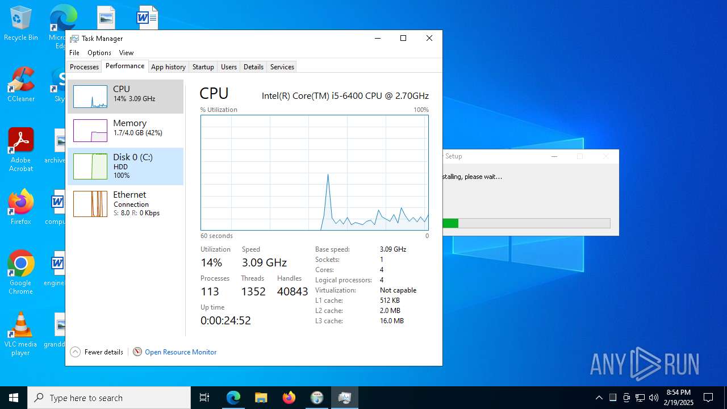Open the Recycle Bin desktop icon
The height and width of the screenshot is (409, 727).
click(x=21, y=23)
